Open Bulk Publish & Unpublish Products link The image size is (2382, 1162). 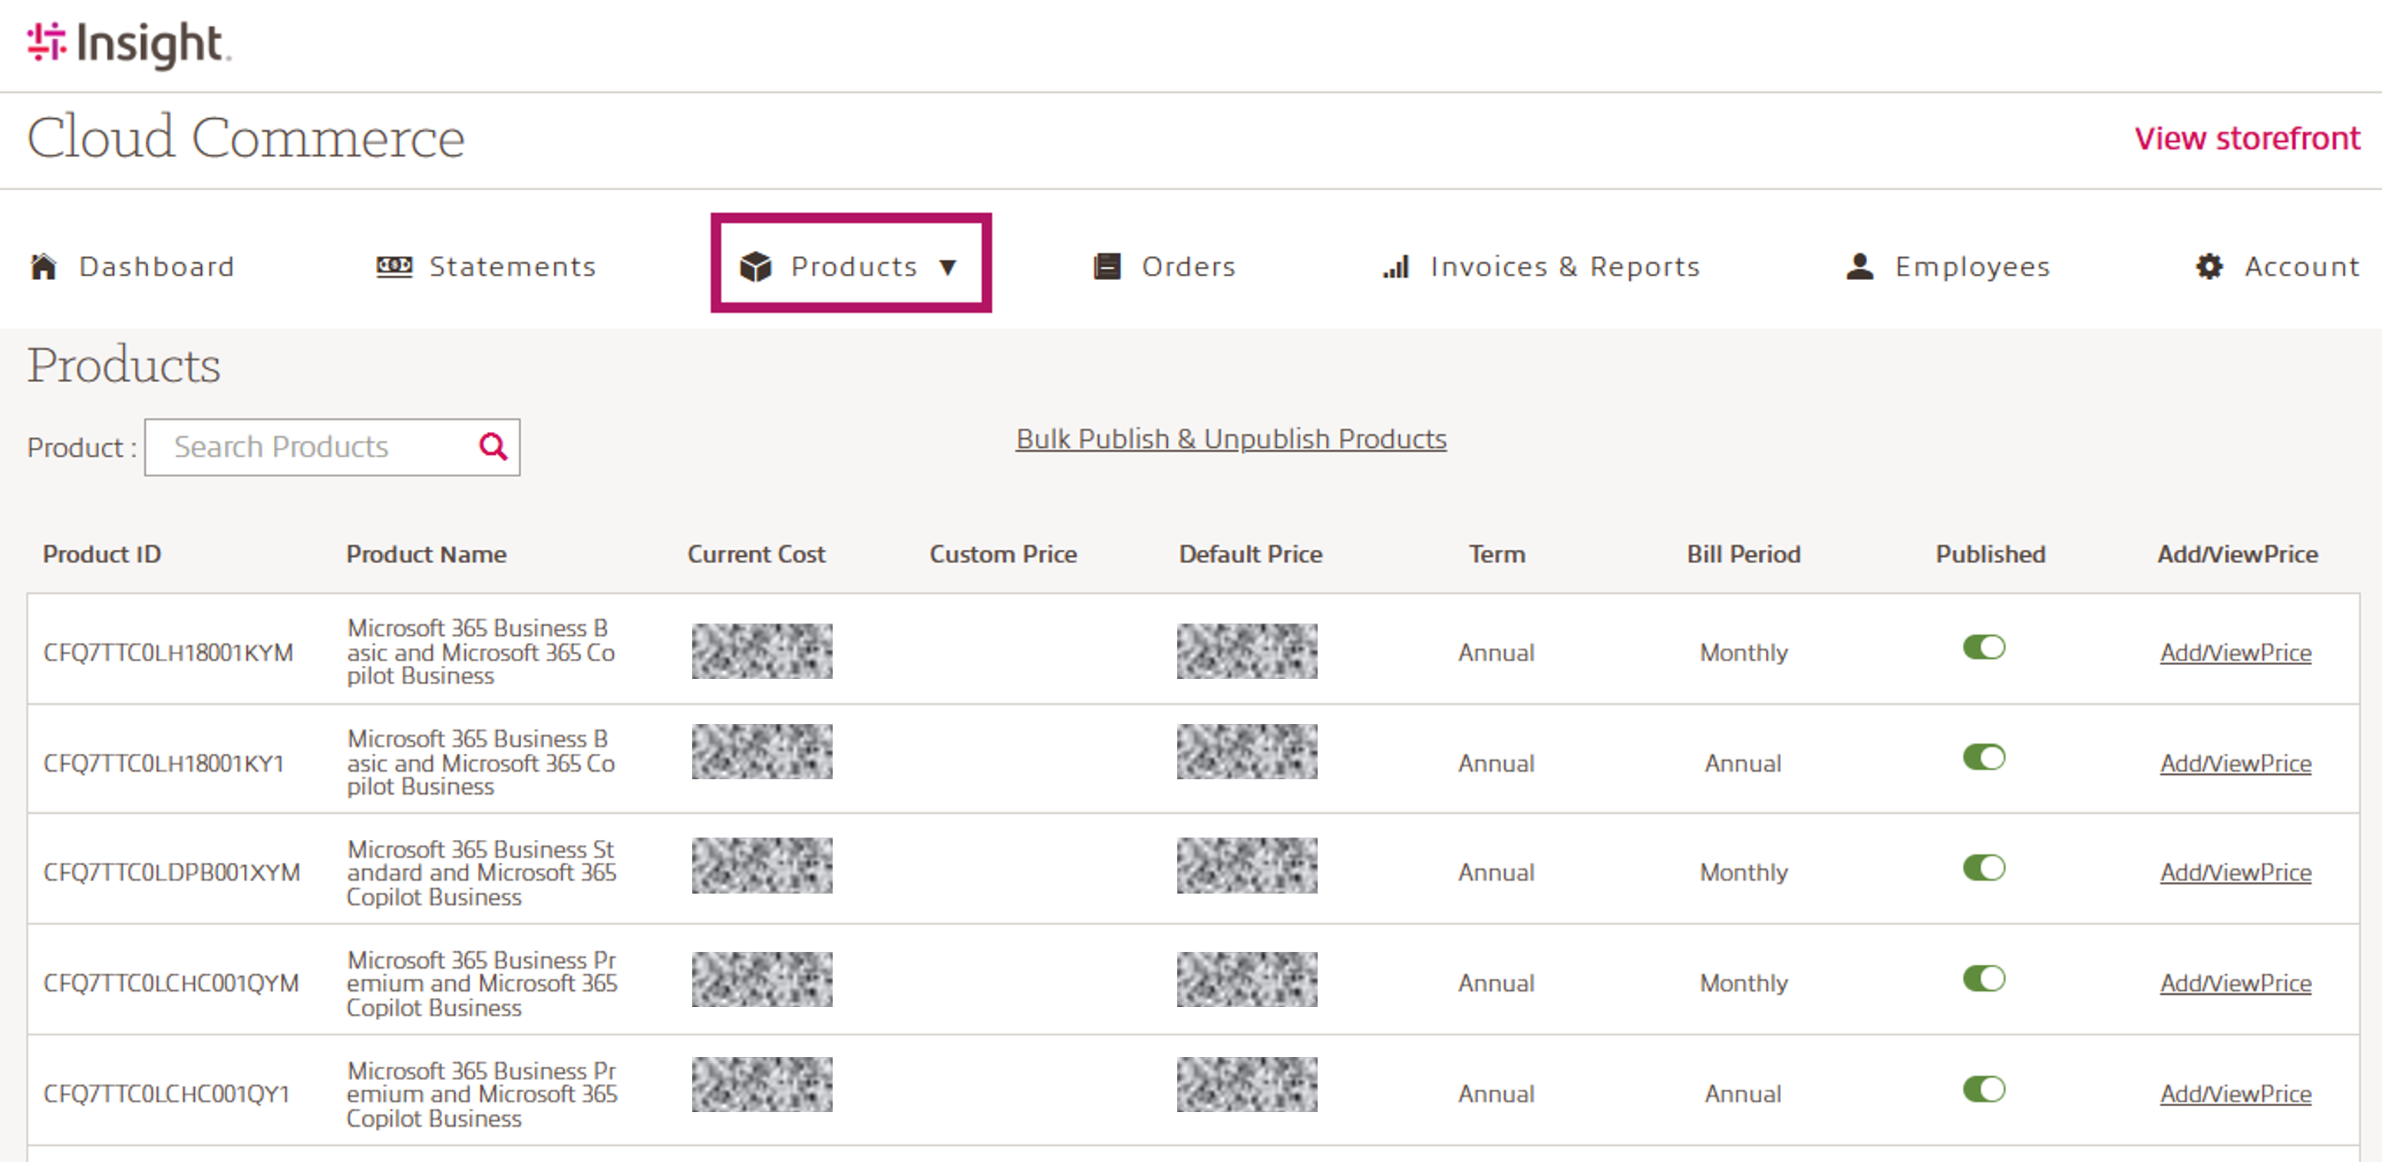(x=1231, y=439)
